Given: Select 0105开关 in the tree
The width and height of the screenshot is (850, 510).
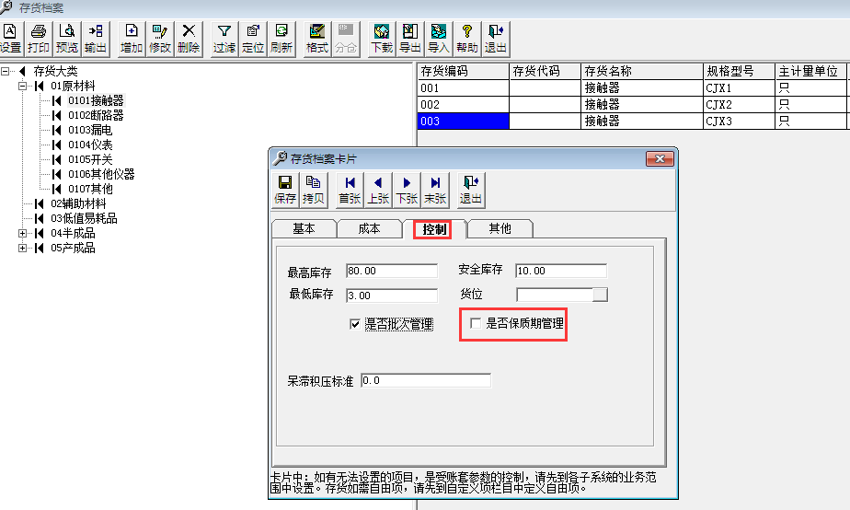Looking at the screenshot, I should [90, 159].
